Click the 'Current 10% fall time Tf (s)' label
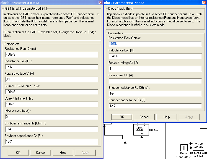Viewport: 207px width, 159px height. click(x=22, y=86)
